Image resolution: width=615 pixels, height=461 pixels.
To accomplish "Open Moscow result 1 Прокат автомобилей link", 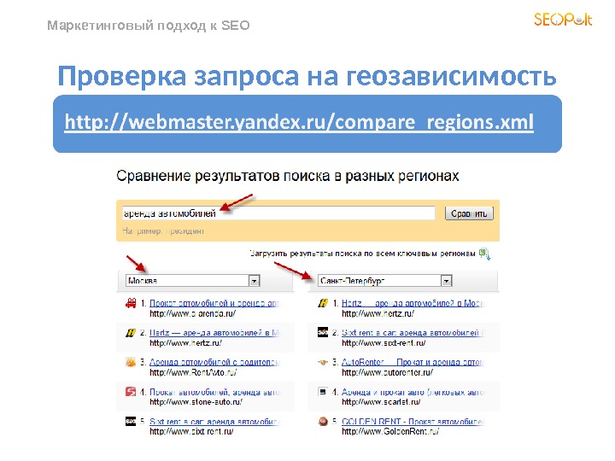I will coord(214,303).
